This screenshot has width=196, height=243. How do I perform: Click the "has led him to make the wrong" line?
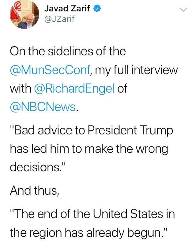click(x=89, y=149)
